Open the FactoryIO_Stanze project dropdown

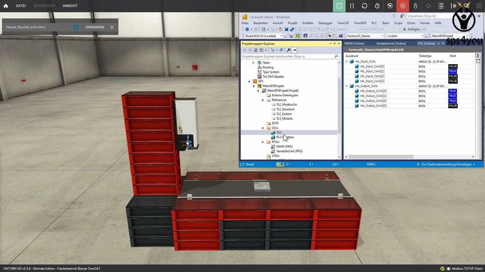[x=365, y=36]
